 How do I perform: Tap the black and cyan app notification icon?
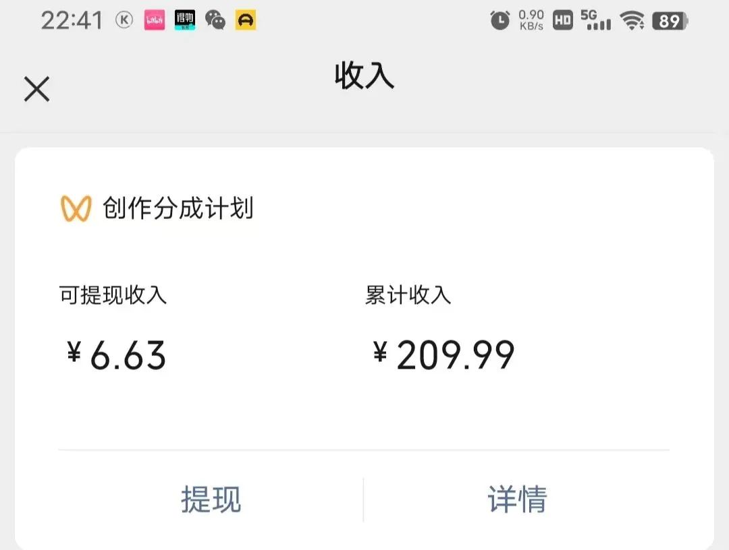(185, 20)
